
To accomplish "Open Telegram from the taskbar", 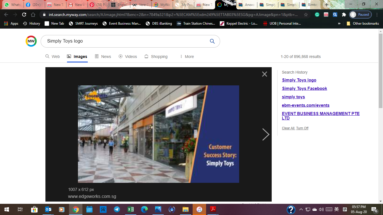I will click(117, 209).
